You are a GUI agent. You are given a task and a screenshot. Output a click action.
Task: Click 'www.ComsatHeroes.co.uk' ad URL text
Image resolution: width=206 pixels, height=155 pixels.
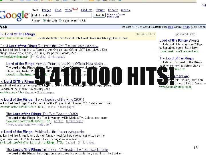(x=176, y=87)
